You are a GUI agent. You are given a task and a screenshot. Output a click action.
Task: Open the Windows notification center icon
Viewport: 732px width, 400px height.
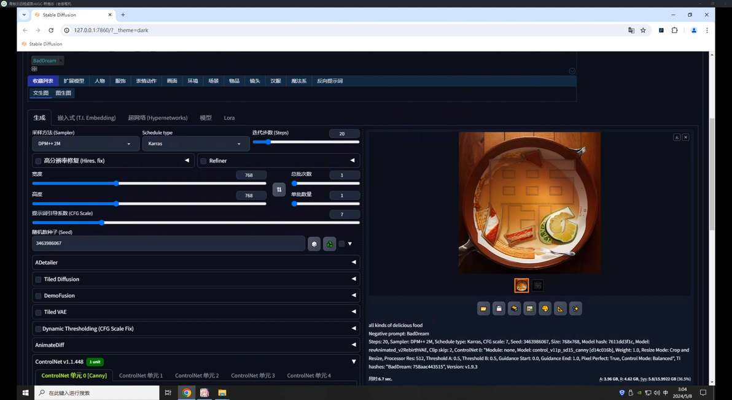(703, 393)
